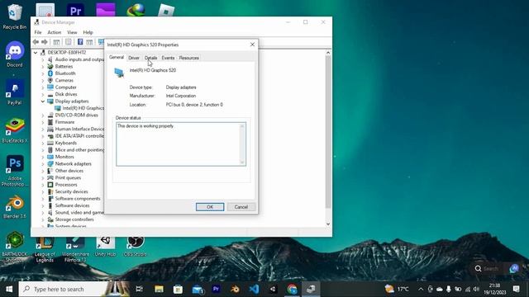This screenshot has height=297, width=529.
Task: Select Software devices in the device tree
Action: click(x=69, y=205)
